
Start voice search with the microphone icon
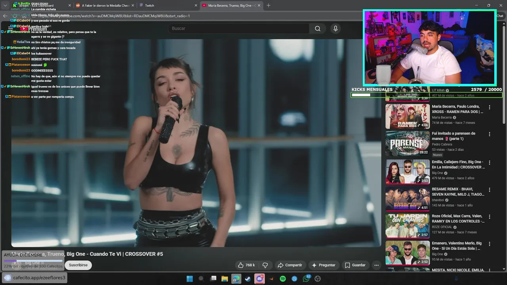335,28
